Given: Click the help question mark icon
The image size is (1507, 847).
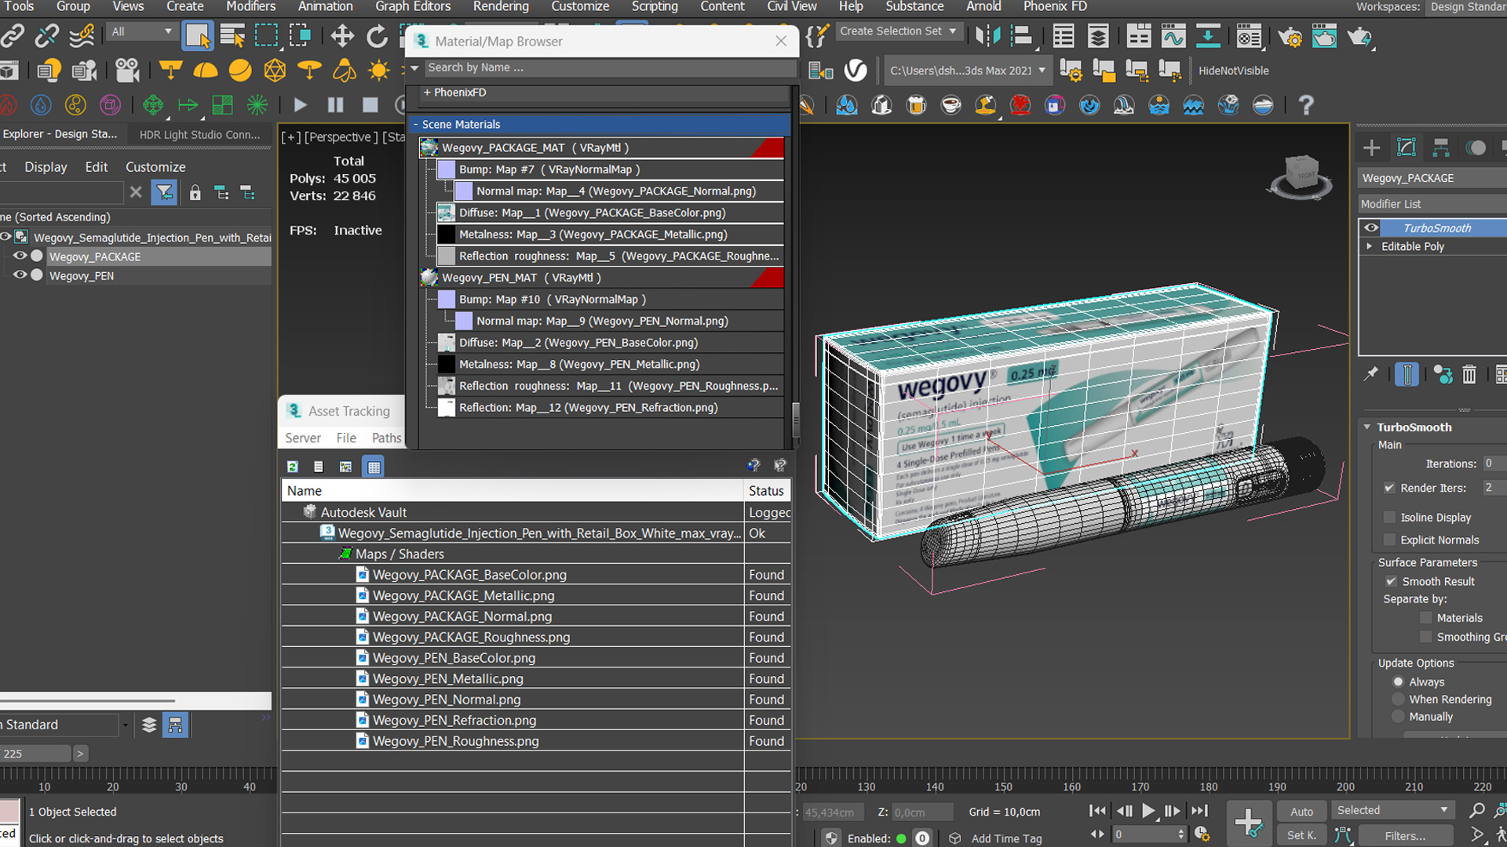Looking at the screenshot, I should pos(1306,105).
